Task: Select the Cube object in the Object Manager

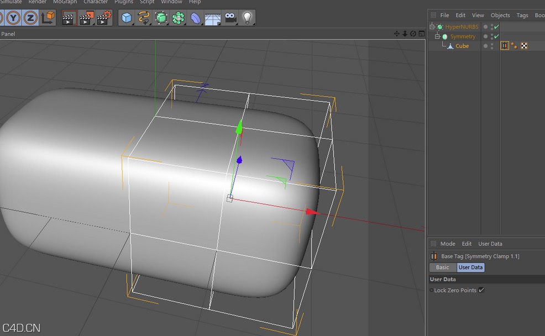Action: tap(462, 46)
